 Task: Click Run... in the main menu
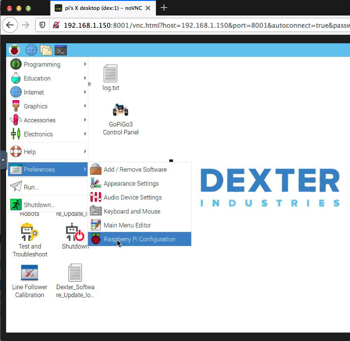pyautogui.click(x=32, y=187)
